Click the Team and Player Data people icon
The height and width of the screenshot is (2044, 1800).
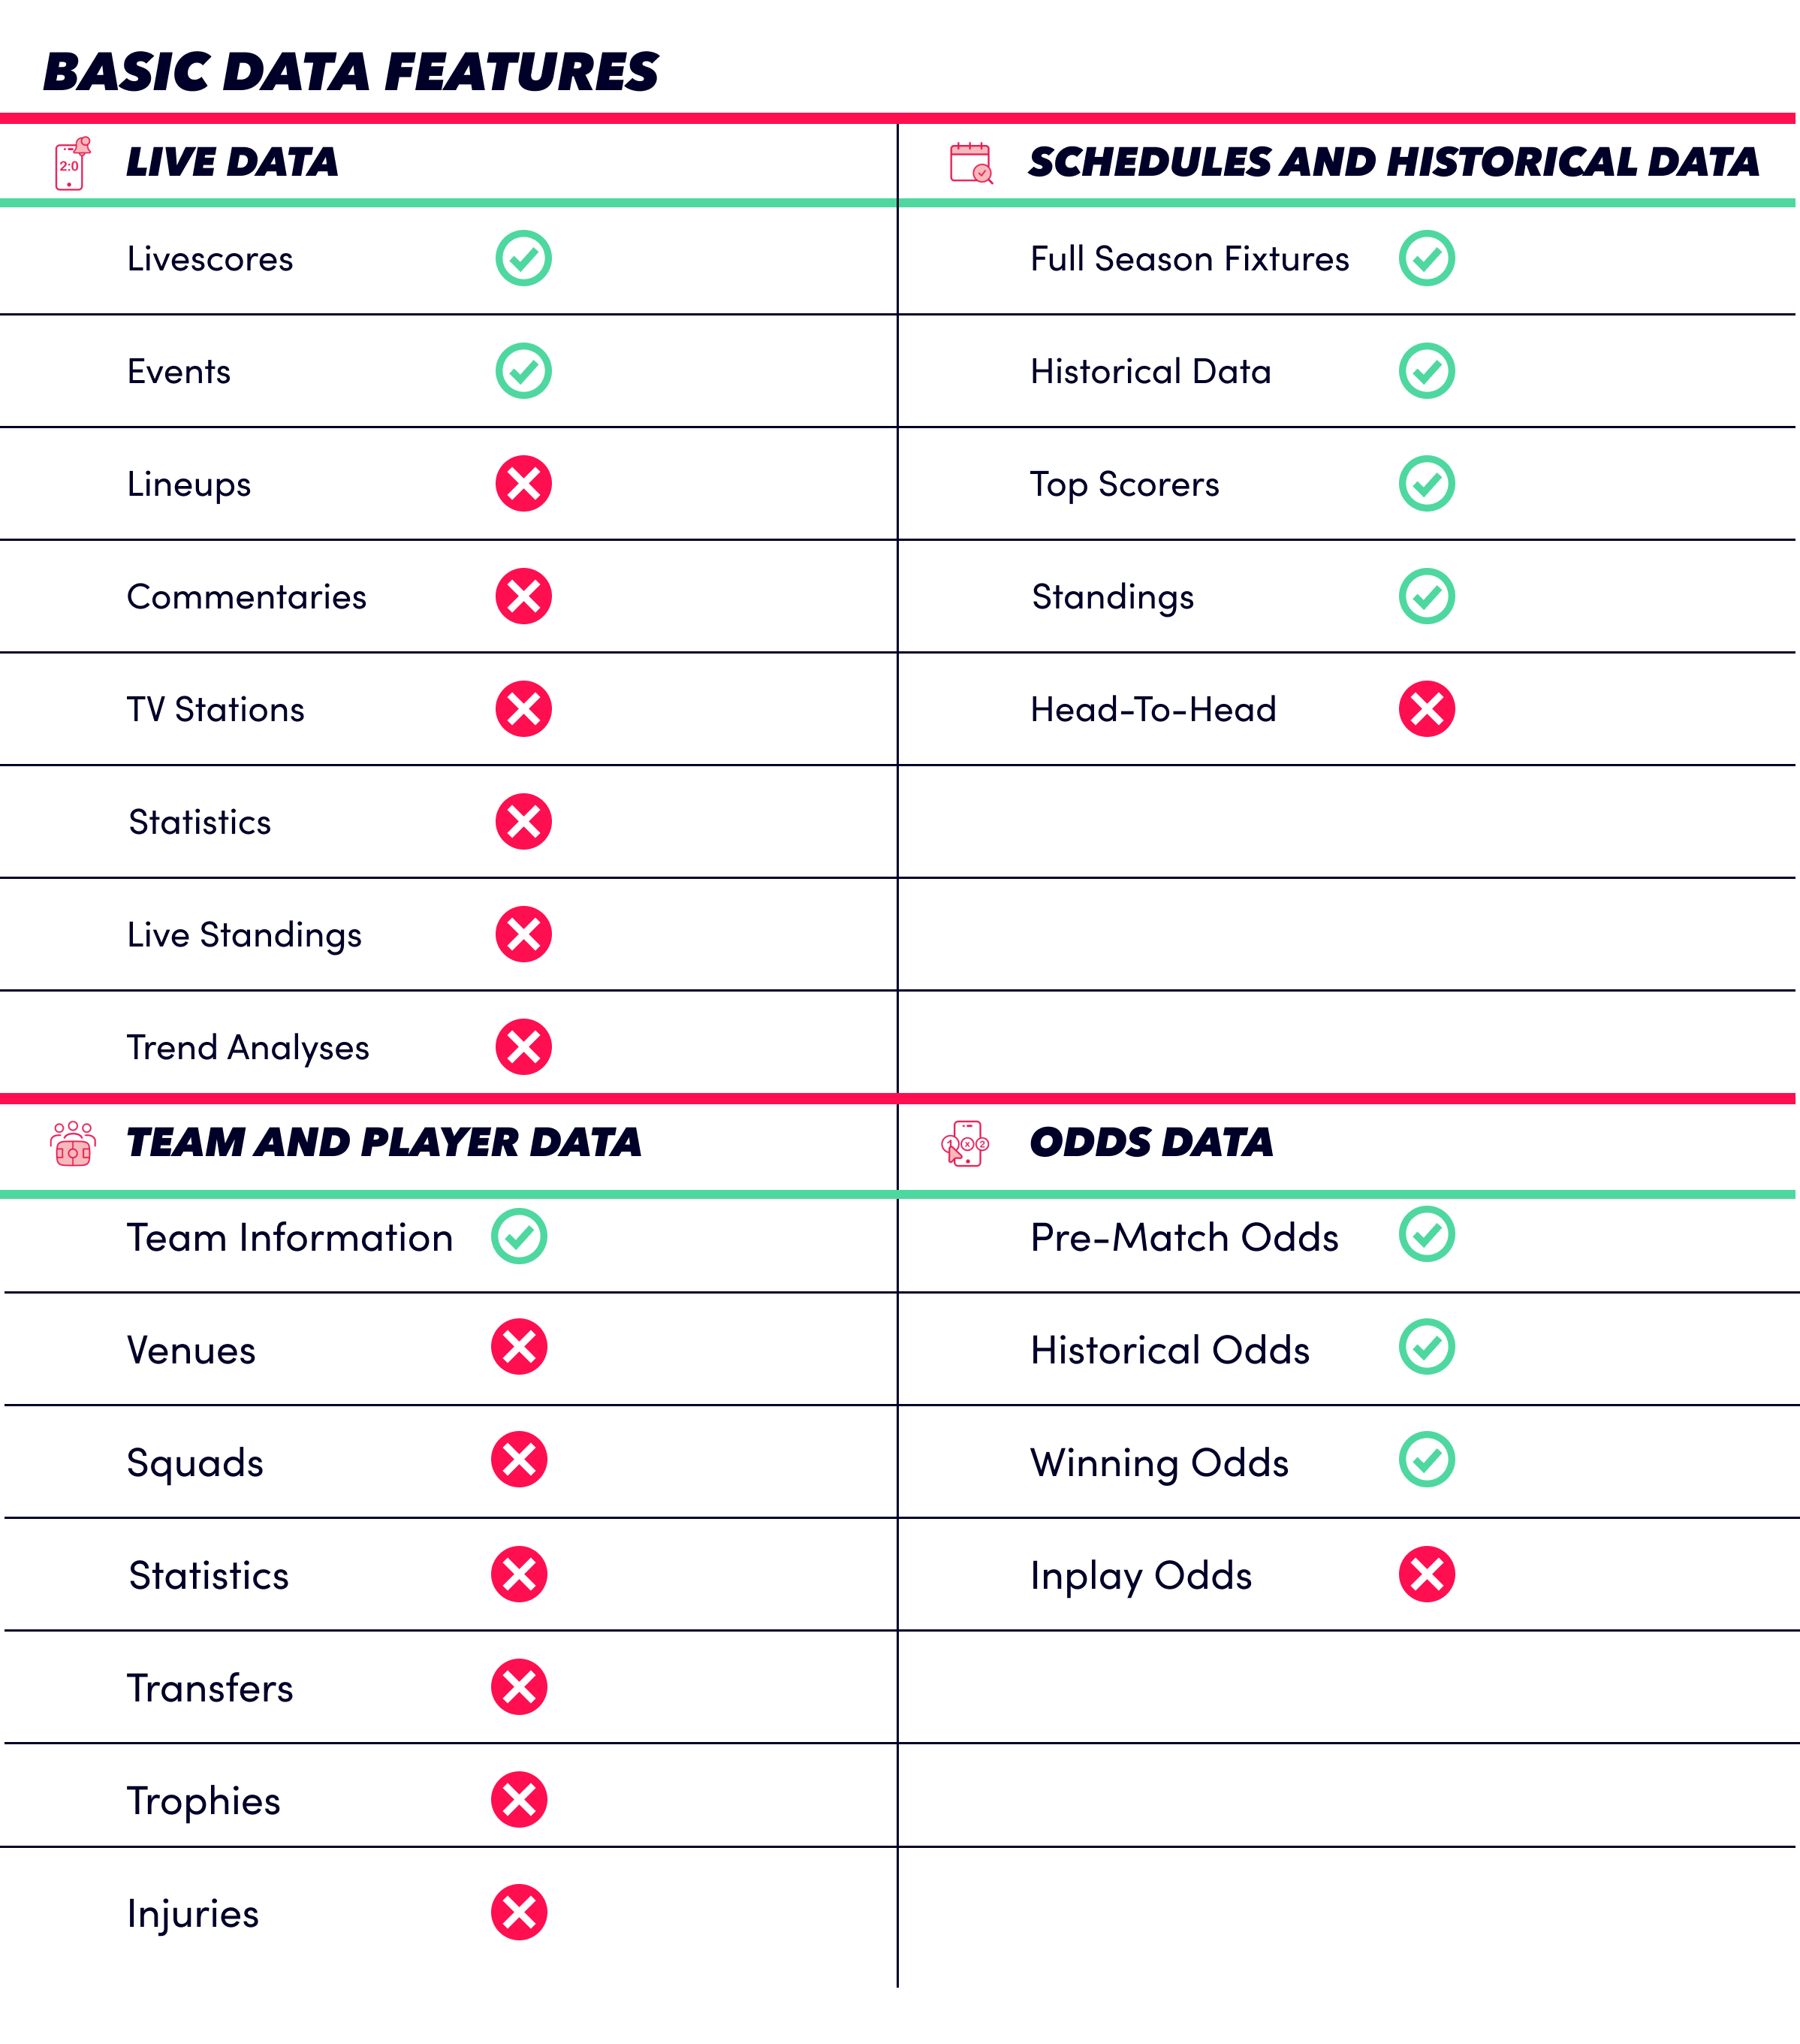pyautogui.click(x=73, y=1143)
